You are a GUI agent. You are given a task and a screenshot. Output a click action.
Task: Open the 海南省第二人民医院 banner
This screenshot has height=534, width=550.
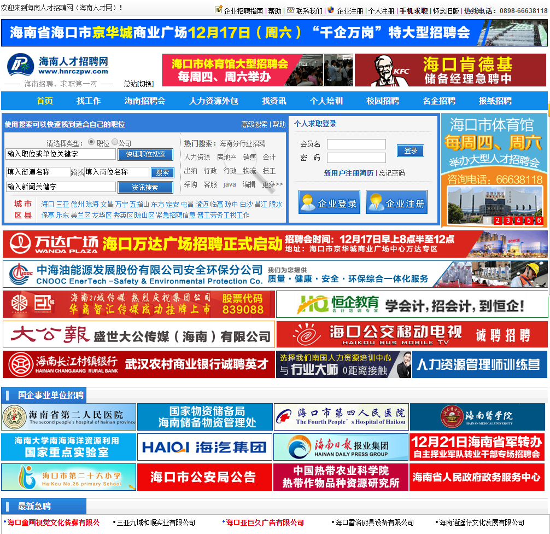[x=69, y=417]
